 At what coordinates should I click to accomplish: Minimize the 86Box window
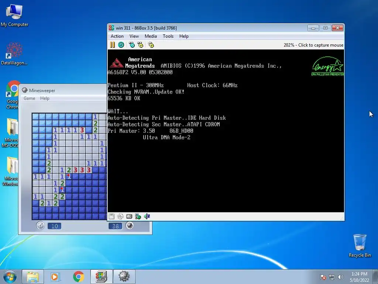[313, 28]
